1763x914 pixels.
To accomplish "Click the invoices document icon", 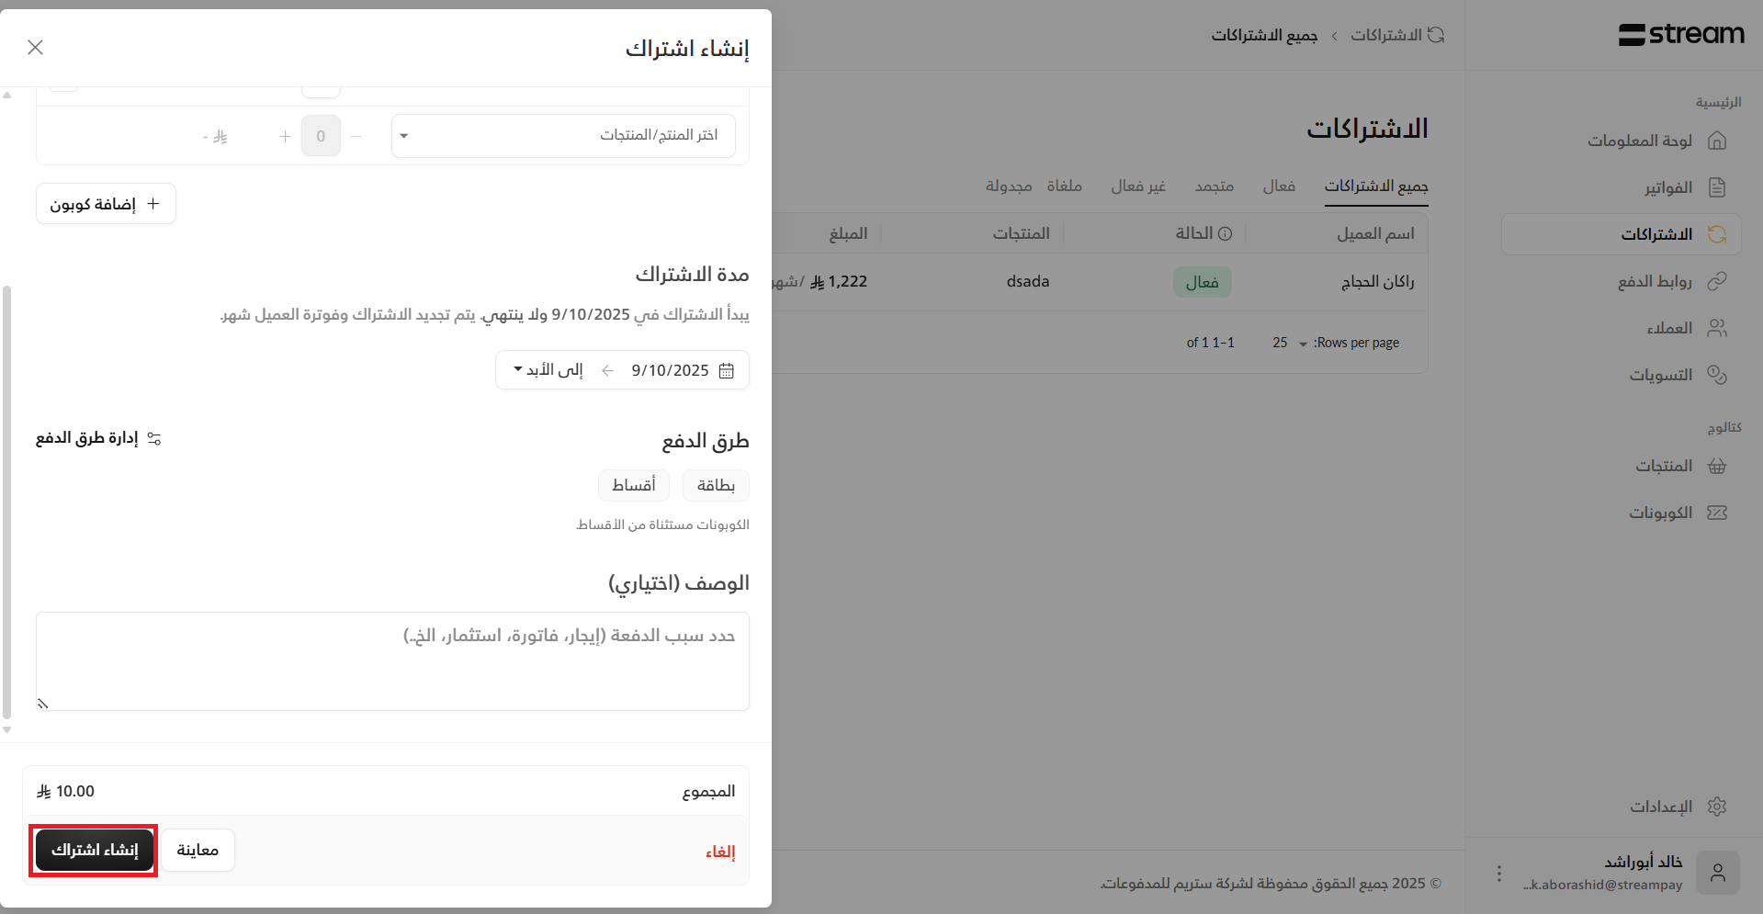I will [1716, 187].
